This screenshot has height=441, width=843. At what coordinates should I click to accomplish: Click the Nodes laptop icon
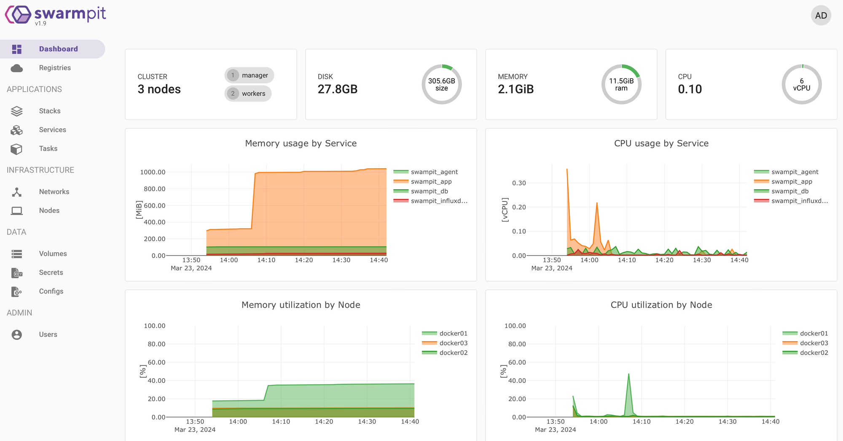(17, 211)
